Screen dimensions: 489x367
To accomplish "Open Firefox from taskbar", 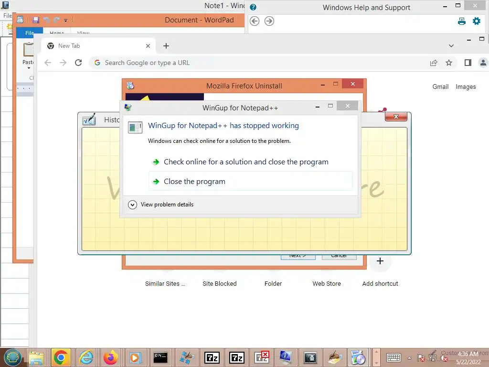I will point(111,357).
